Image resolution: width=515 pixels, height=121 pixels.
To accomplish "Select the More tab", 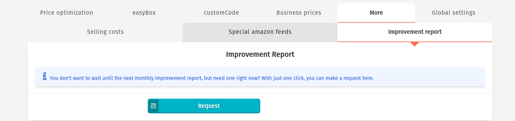I will [376, 13].
